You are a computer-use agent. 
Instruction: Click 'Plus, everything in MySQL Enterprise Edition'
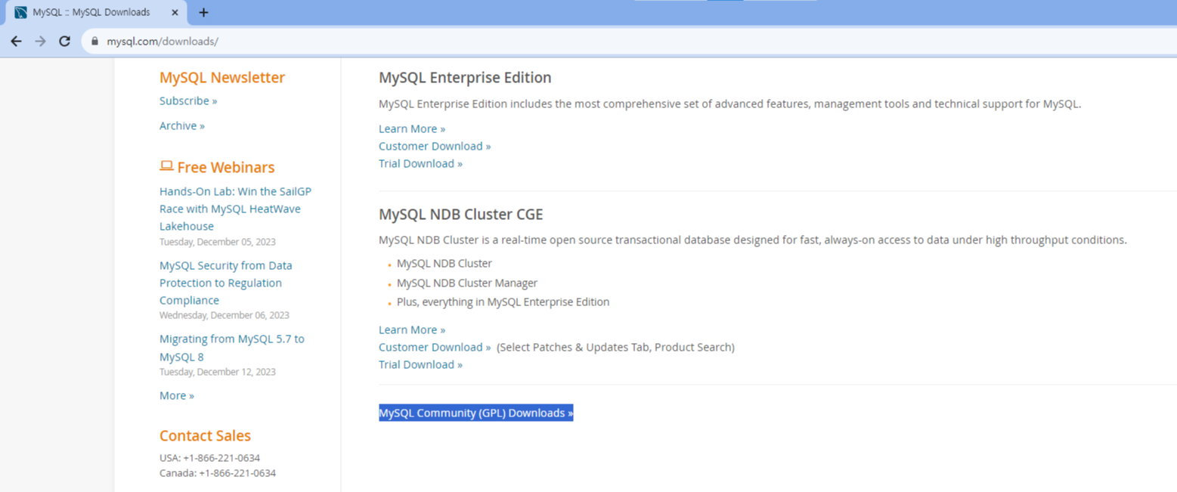tap(503, 302)
